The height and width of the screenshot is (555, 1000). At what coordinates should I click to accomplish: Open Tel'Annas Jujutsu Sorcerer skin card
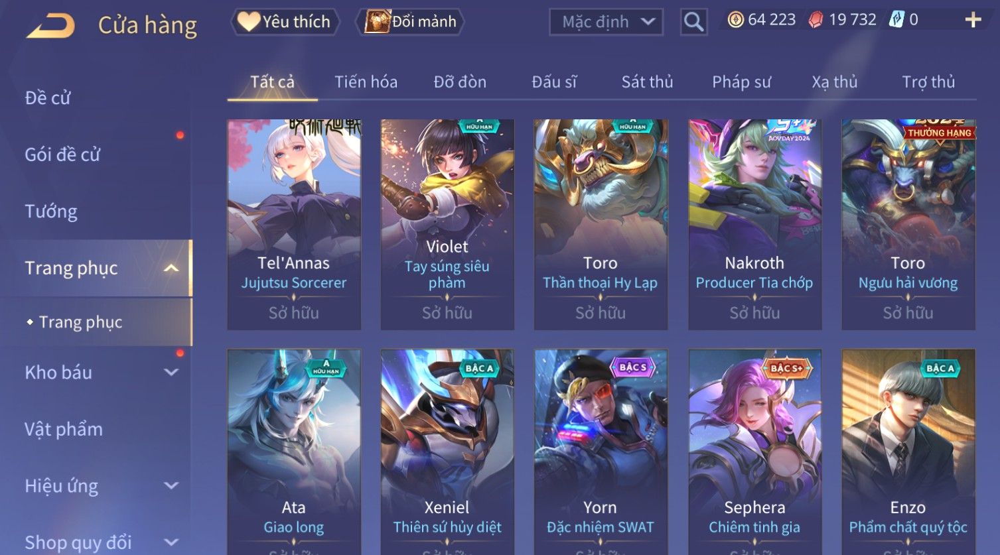click(x=294, y=224)
